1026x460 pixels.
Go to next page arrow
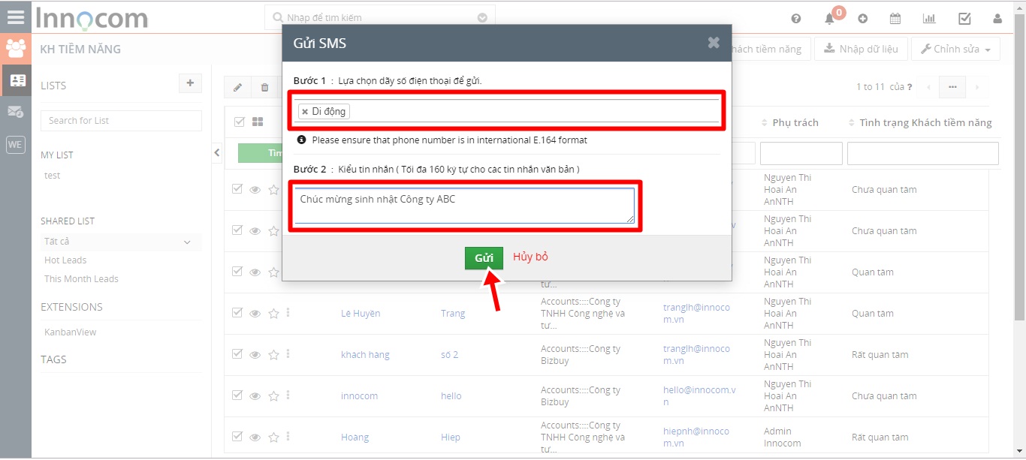tap(976, 87)
